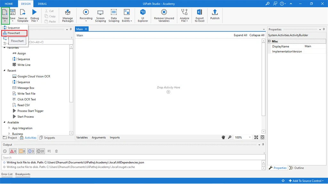Pin the Properties panel

(x=324, y=29)
